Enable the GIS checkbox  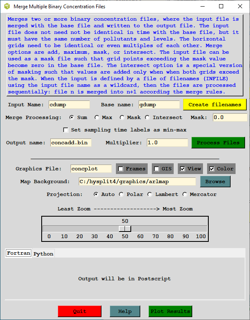157,169
